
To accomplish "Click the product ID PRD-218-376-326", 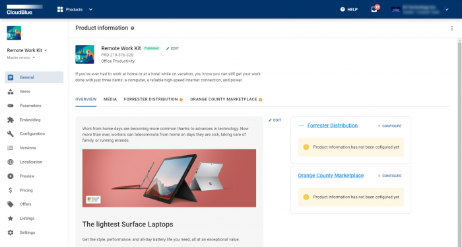I will point(117,55).
